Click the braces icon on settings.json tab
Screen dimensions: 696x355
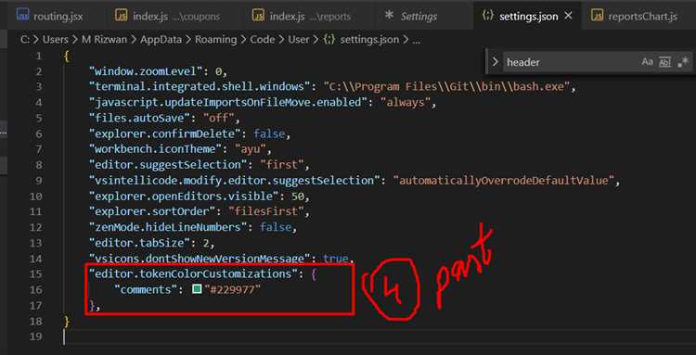488,16
